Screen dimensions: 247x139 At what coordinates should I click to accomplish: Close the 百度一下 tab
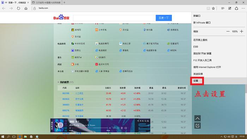pos(28,2)
